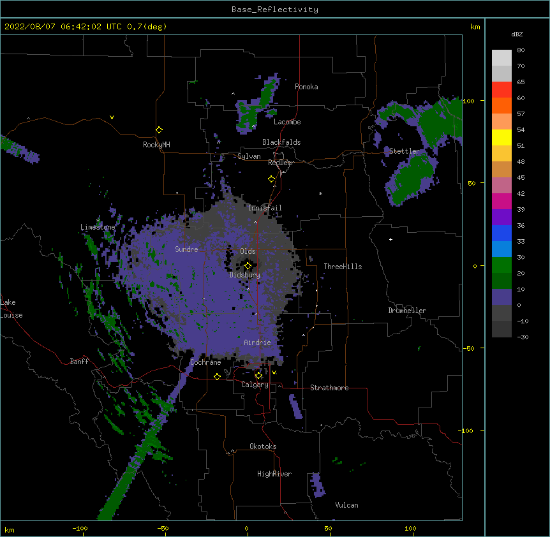Screen dimensions: 550x537
Task: Click the blue 33–36 dBZ legend swatch
Action: pos(502,233)
